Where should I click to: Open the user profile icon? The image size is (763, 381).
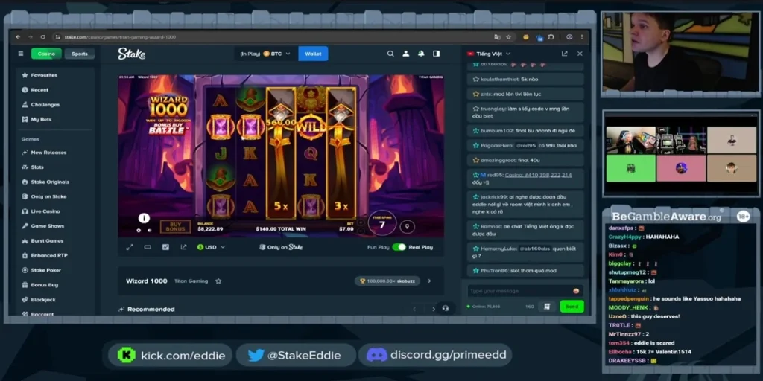[406, 54]
